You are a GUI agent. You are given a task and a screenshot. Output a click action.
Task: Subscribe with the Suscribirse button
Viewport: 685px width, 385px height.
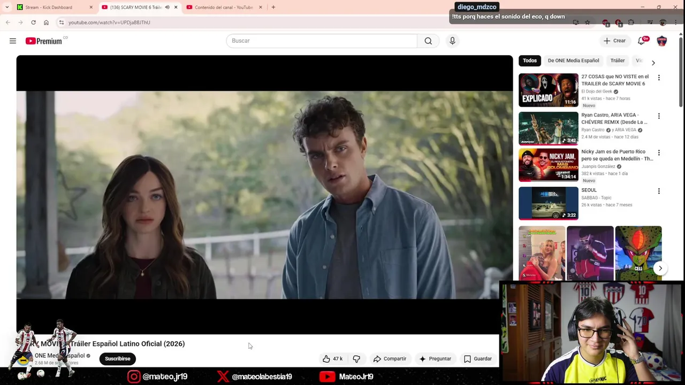(x=118, y=359)
